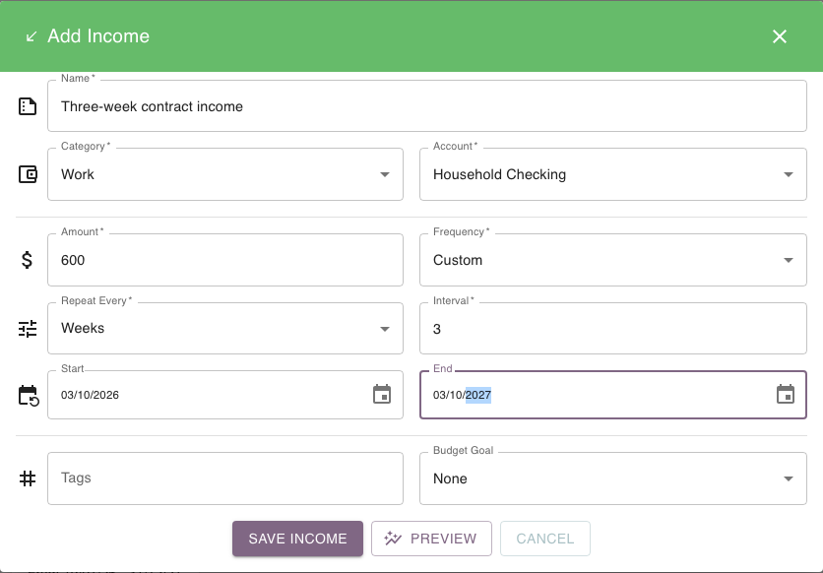Screen dimensions: 823x573
Task: Click the Add Income title text
Action: [x=98, y=36]
